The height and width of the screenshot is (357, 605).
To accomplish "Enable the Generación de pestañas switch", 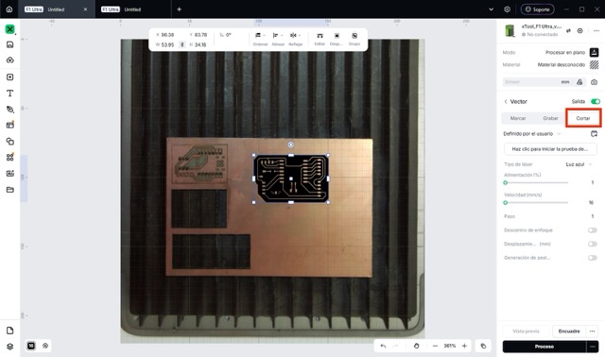I will pyautogui.click(x=593, y=258).
